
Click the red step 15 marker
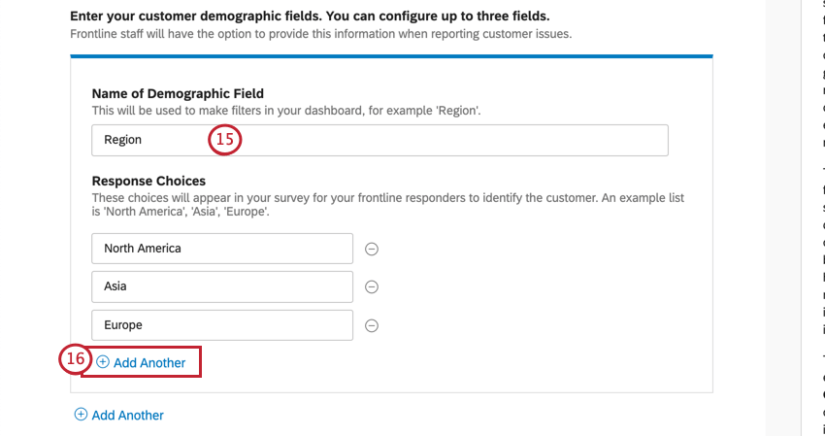pos(224,140)
